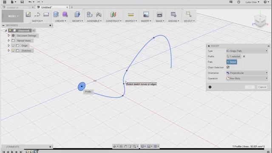Open the CREATE menu
The width and height of the screenshot is (272, 153).
pyautogui.click(x=60, y=21)
